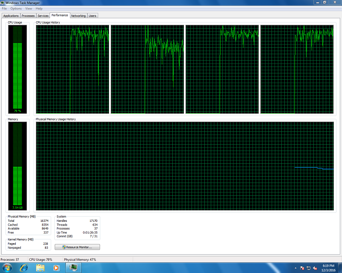Open the Options menu
The height and width of the screenshot is (273, 342).
[16, 9]
